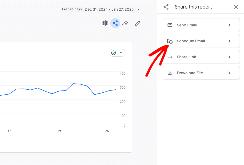Click the pencil Customize report icon
Screen dimensions: 244x165
138,23
